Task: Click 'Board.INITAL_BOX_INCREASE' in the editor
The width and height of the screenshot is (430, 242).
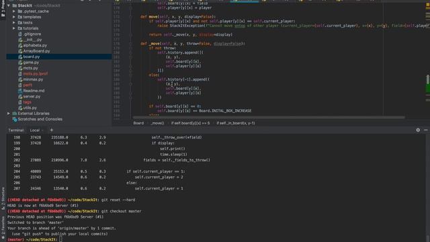Action: pos(225,111)
